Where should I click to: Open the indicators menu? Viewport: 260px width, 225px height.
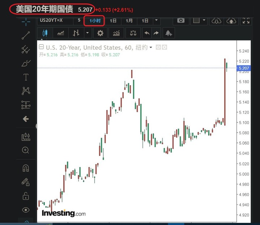click(x=116, y=33)
